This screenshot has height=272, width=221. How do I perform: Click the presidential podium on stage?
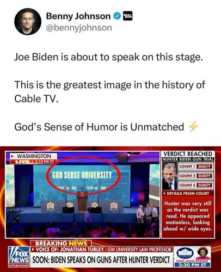[82, 201]
